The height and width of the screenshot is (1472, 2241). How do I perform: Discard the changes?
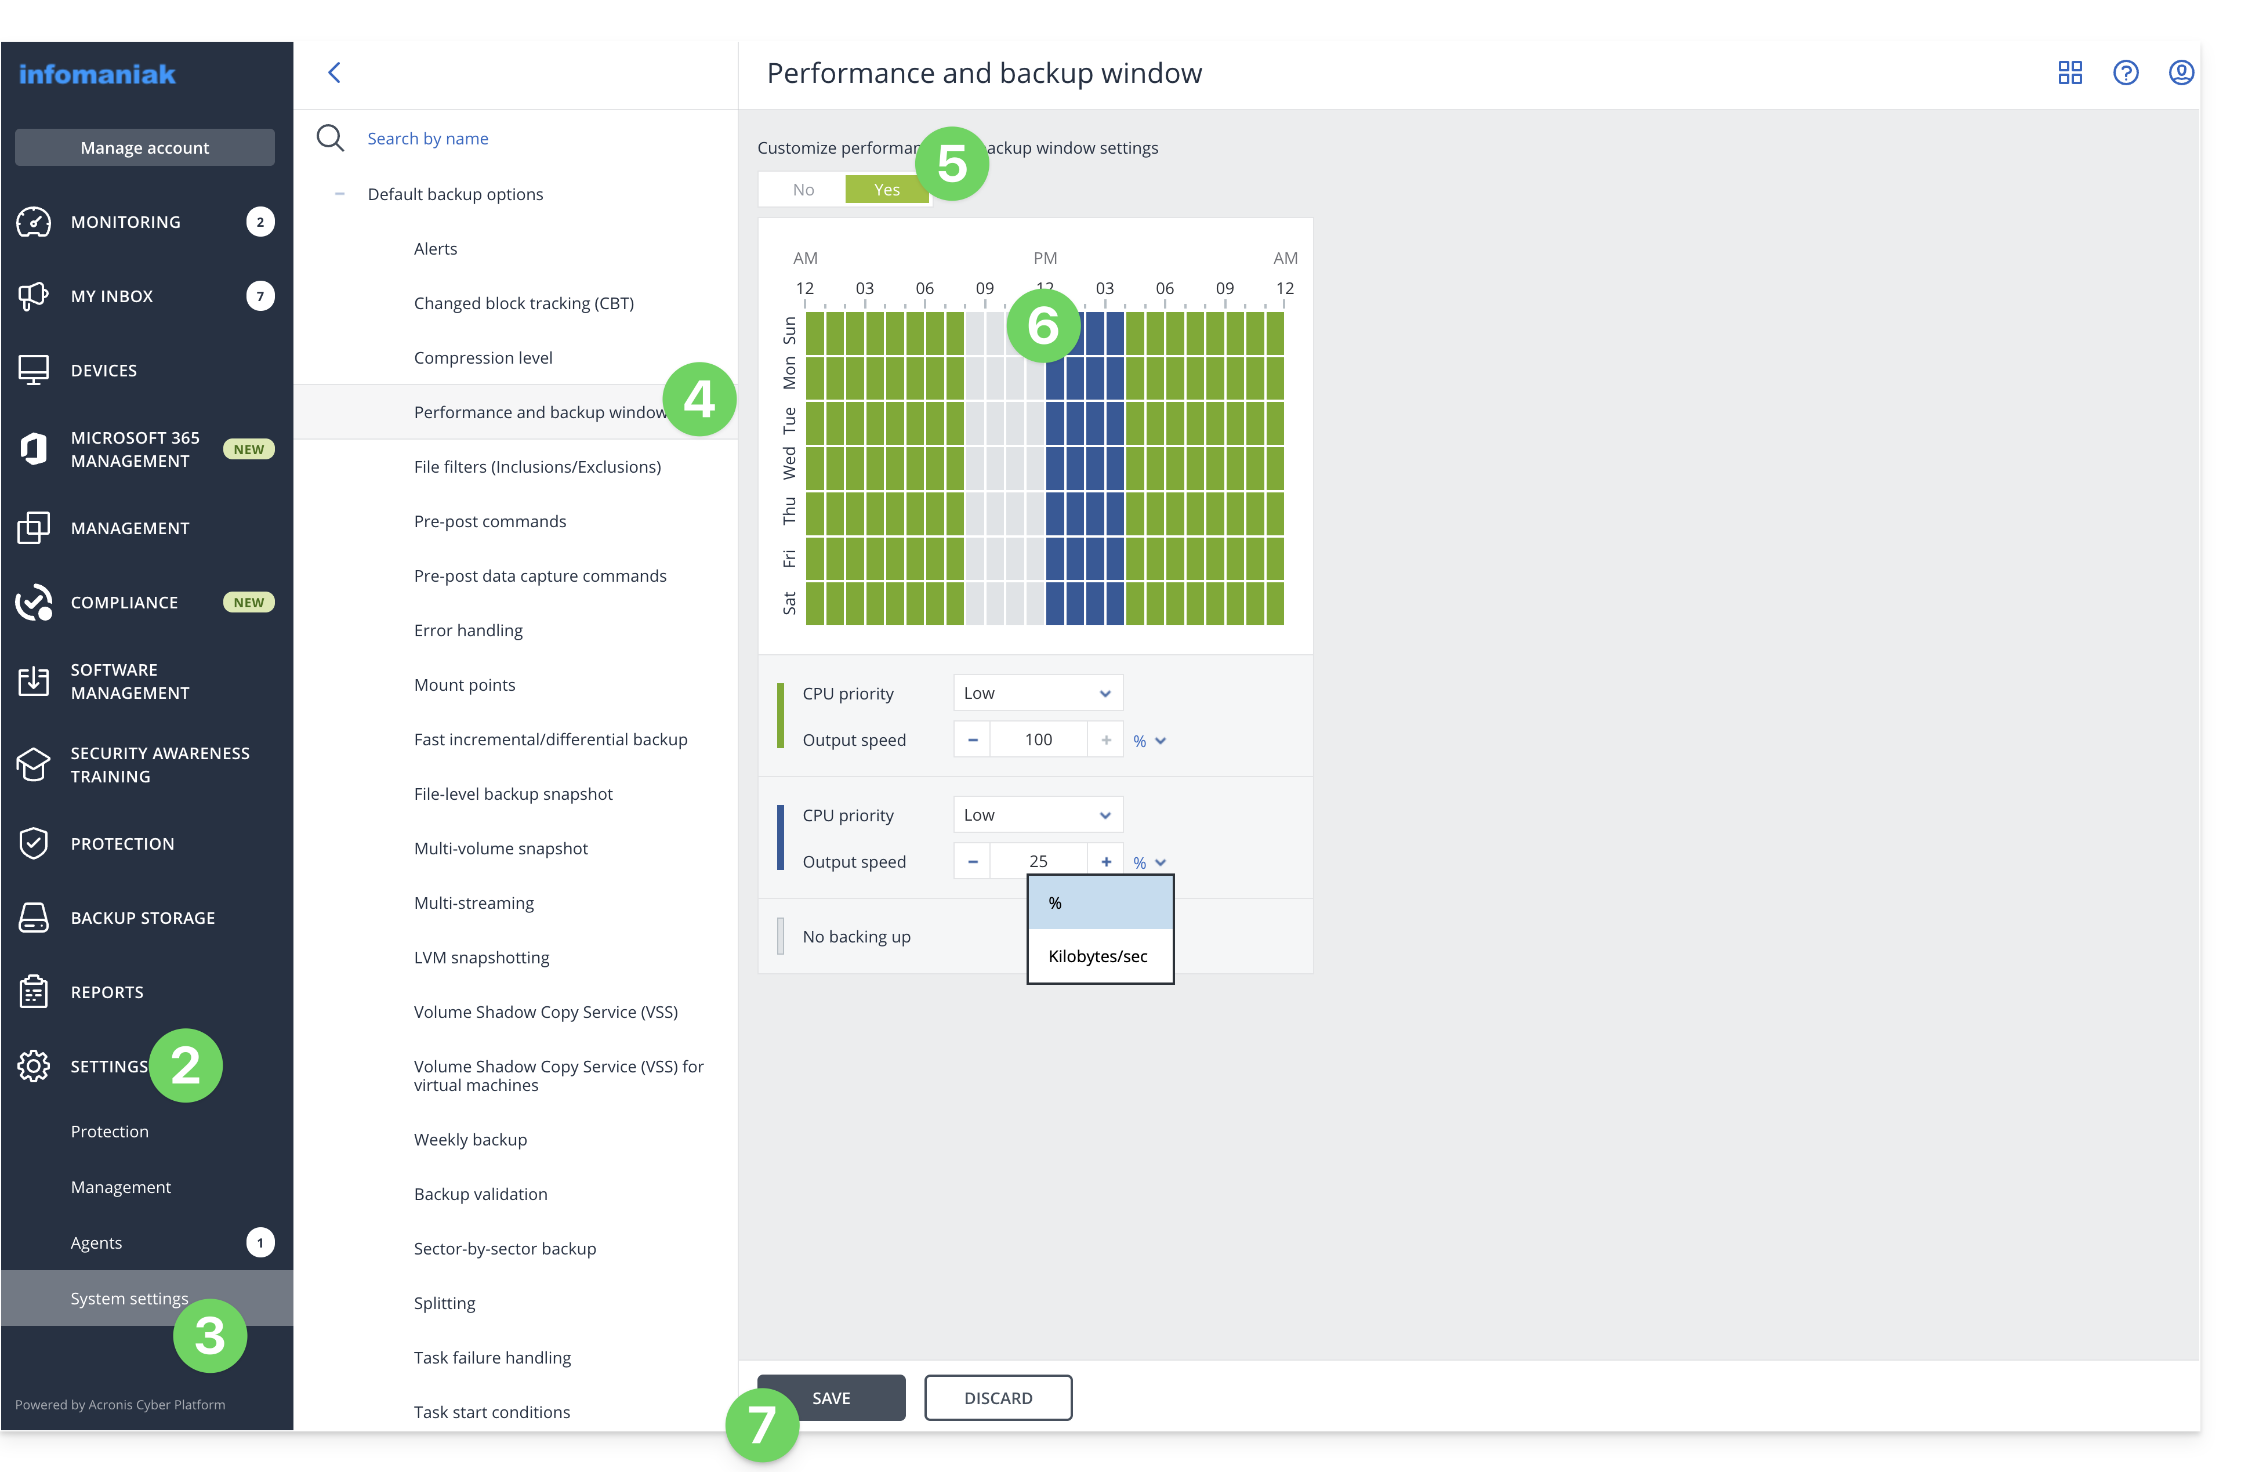[x=997, y=1398]
